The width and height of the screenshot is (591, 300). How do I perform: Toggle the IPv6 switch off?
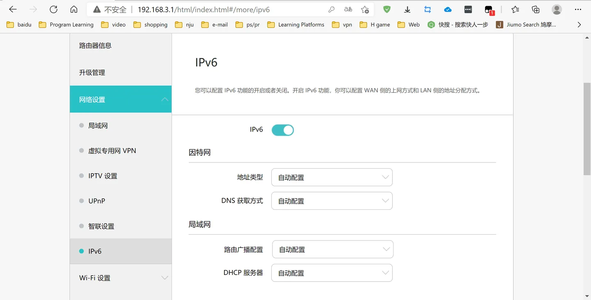click(x=283, y=130)
